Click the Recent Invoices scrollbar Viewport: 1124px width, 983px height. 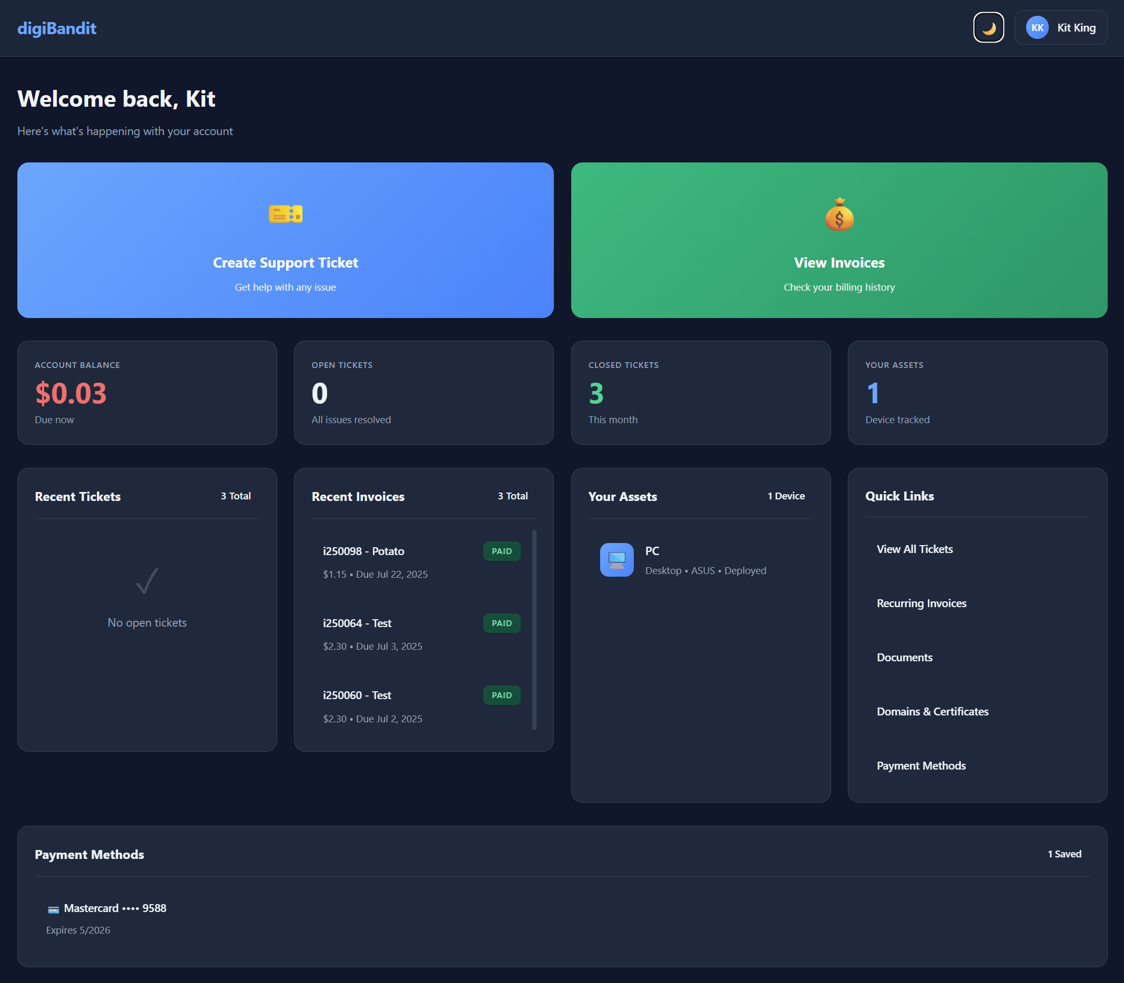pos(534,629)
